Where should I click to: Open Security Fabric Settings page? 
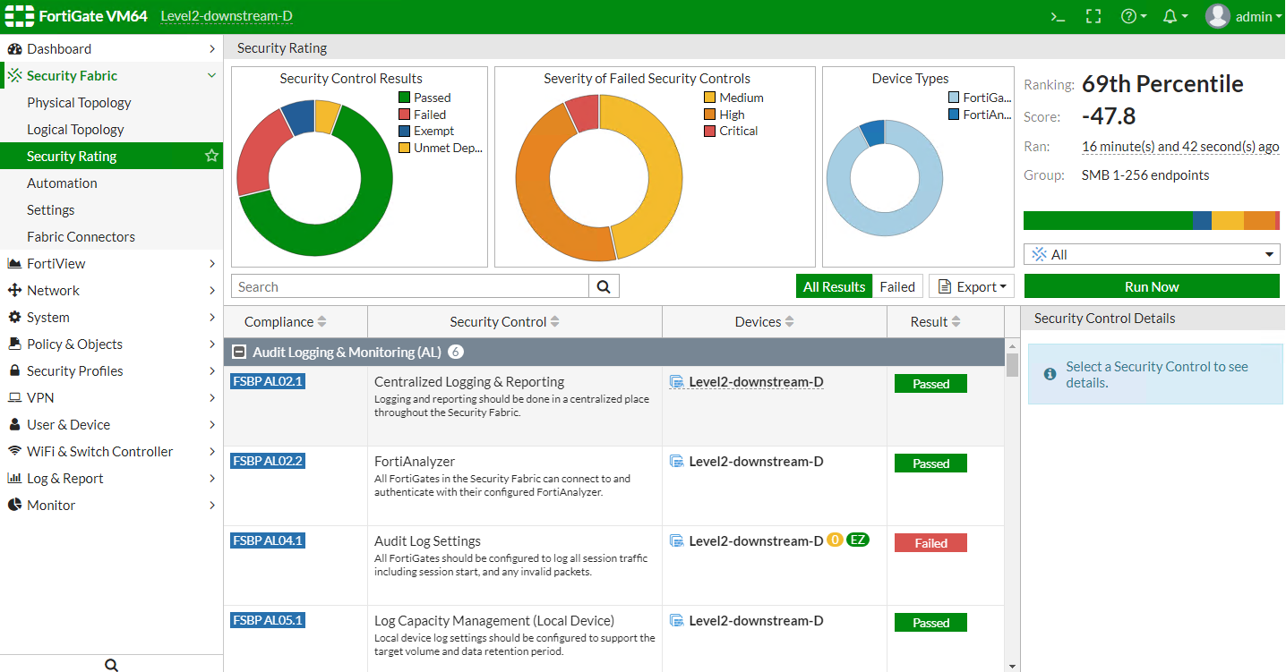[51, 210]
